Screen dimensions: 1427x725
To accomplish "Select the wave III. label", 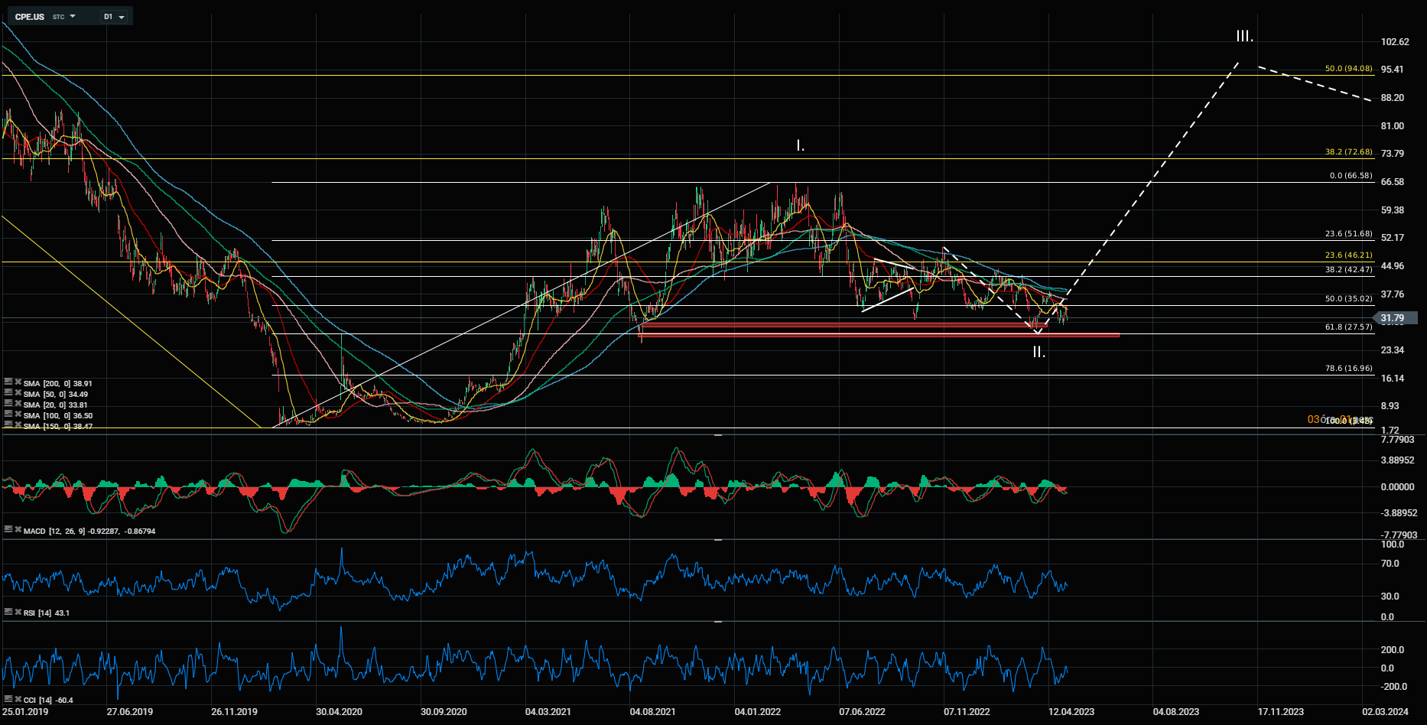I will (1244, 36).
